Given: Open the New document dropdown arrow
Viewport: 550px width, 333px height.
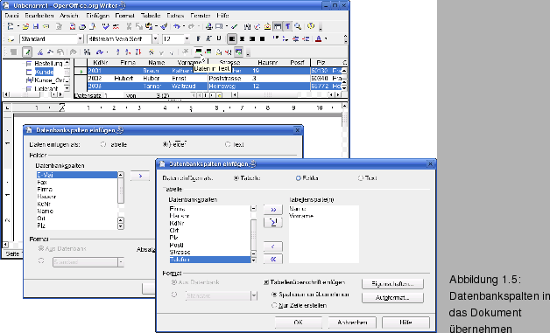Looking at the screenshot, I should coord(18,26).
